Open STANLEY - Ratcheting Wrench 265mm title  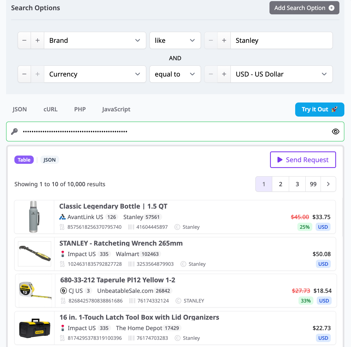pyautogui.click(x=121, y=243)
